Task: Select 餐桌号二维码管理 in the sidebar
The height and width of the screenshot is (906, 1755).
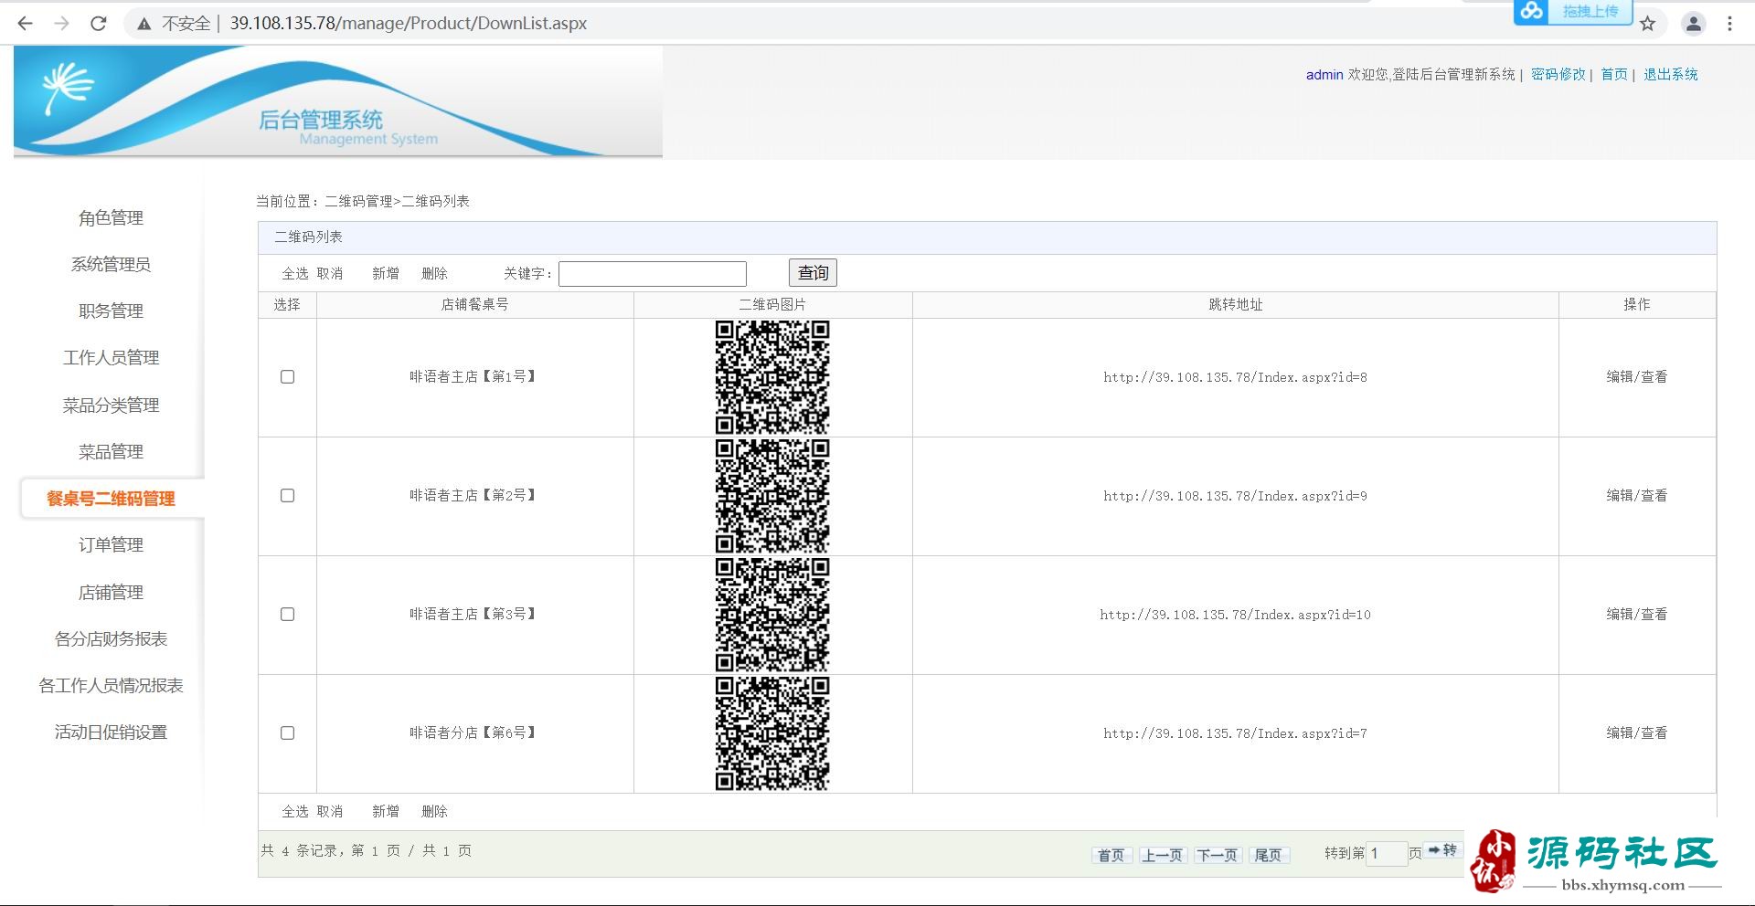Action: pyautogui.click(x=111, y=499)
